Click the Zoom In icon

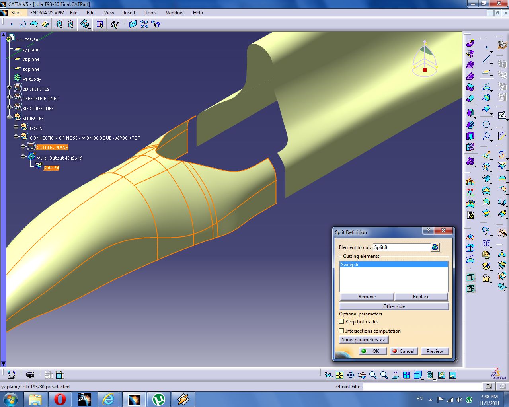pos(373,375)
